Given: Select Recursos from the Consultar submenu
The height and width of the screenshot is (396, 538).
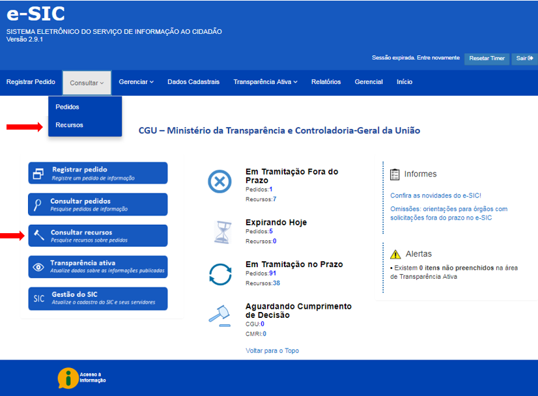Looking at the screenshot, I should pyautogui.click(x=69, y=125).
